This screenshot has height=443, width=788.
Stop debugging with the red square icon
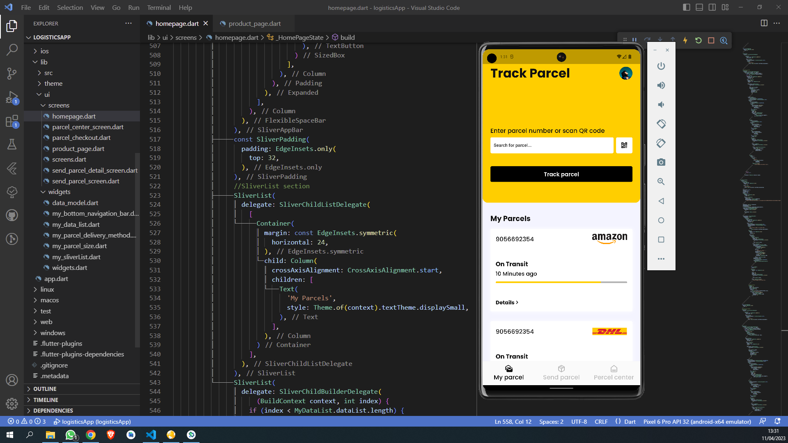711,40
